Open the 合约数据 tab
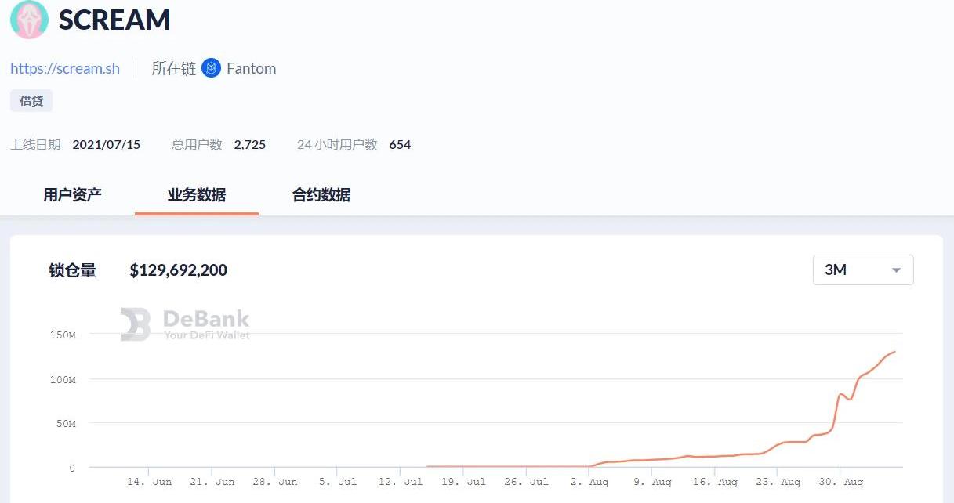The width and height of the screenshot is (954, 503). (x=321, y=194)
